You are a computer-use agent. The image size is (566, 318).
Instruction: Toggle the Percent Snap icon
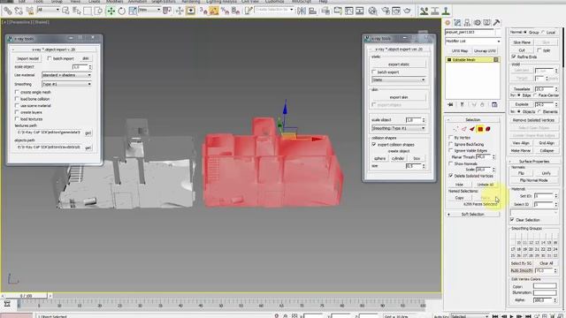pos(225,11)
